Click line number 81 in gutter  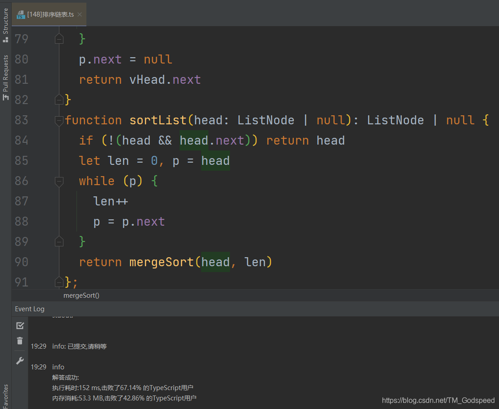click(21, 80)
